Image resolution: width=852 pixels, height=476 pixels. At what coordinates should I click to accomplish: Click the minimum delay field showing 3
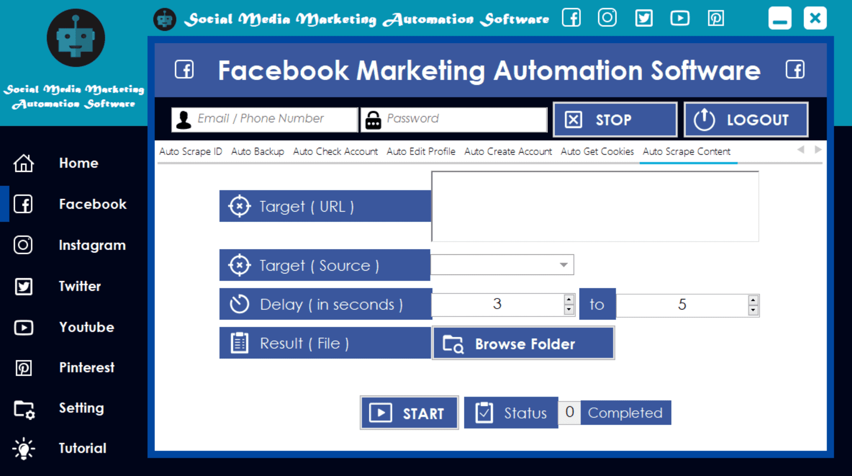click(x=497, y=304)
